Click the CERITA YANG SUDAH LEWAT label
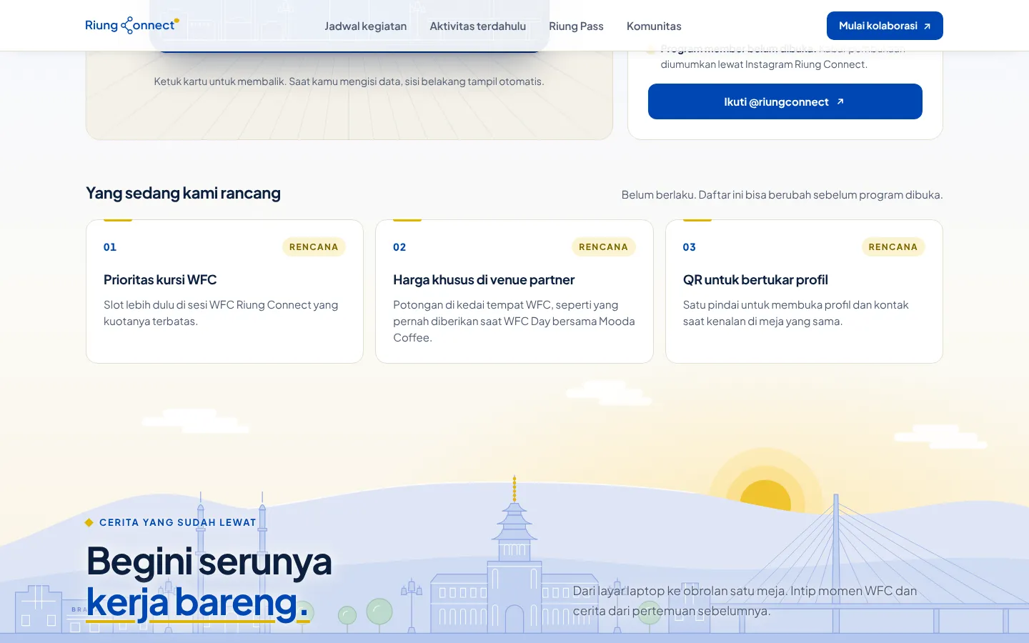Image resolution: width=1029 pixels, height=643 pixels. 177,522
